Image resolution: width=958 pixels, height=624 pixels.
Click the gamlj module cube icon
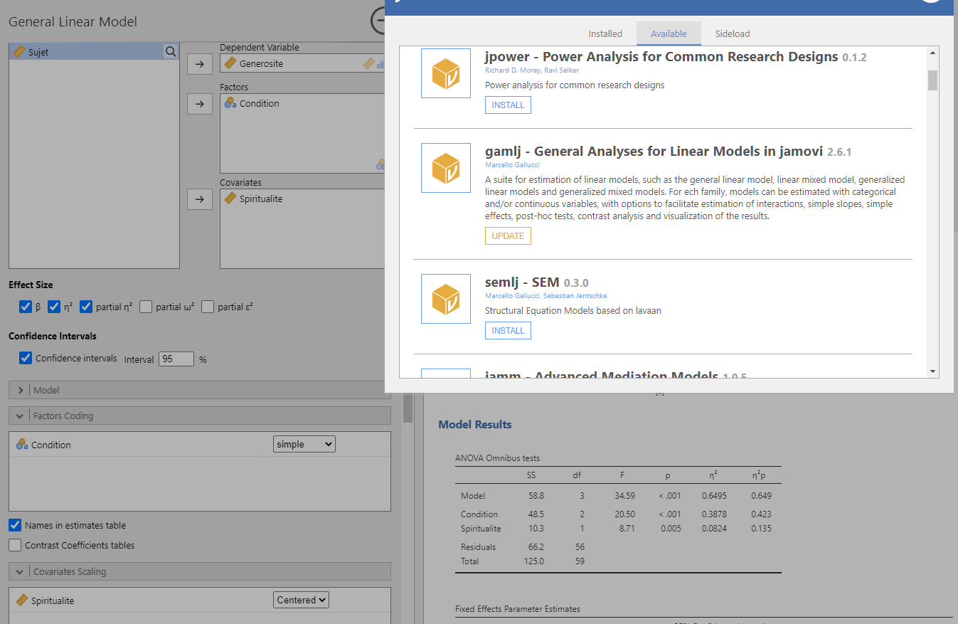tap(446, 168)
